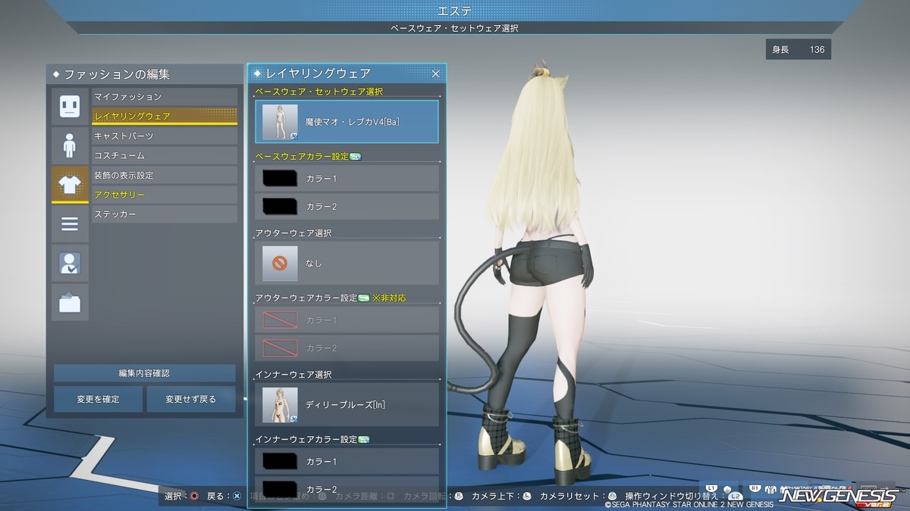
Task: Select outerwear なし entry
Action: click(347, 263)
